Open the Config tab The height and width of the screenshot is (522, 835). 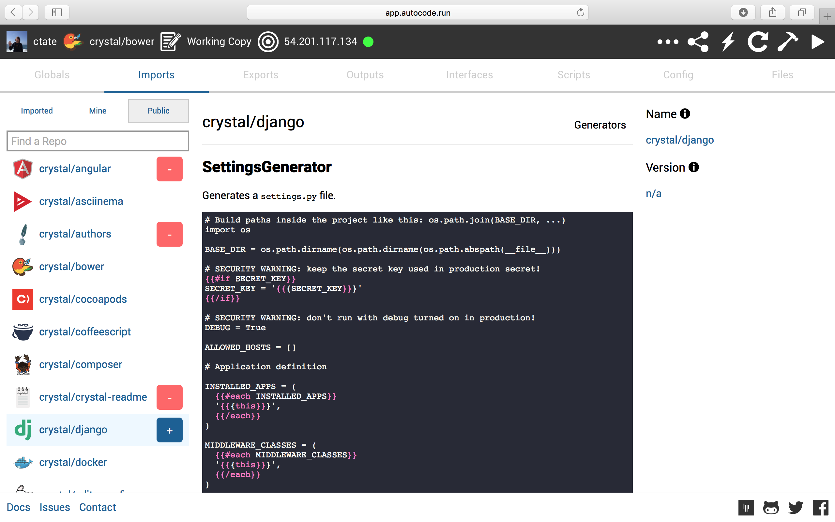[x=678, y=75]
